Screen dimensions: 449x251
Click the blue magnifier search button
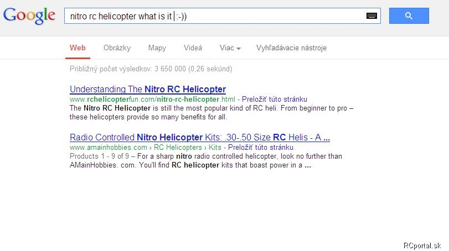click(409, 15)
